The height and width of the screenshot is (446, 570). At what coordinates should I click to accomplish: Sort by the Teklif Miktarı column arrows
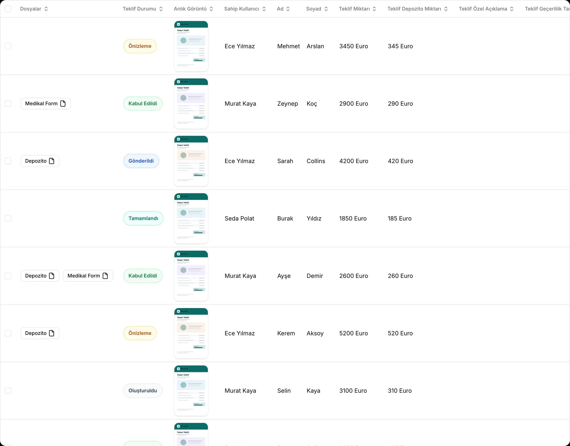pos(374,9)
